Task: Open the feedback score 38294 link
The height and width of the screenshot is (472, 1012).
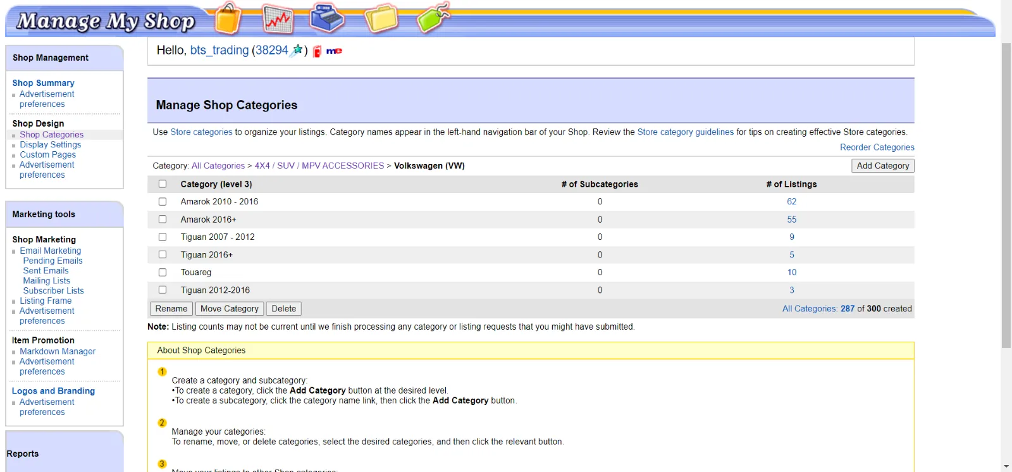Action: [x=271, y=51]
